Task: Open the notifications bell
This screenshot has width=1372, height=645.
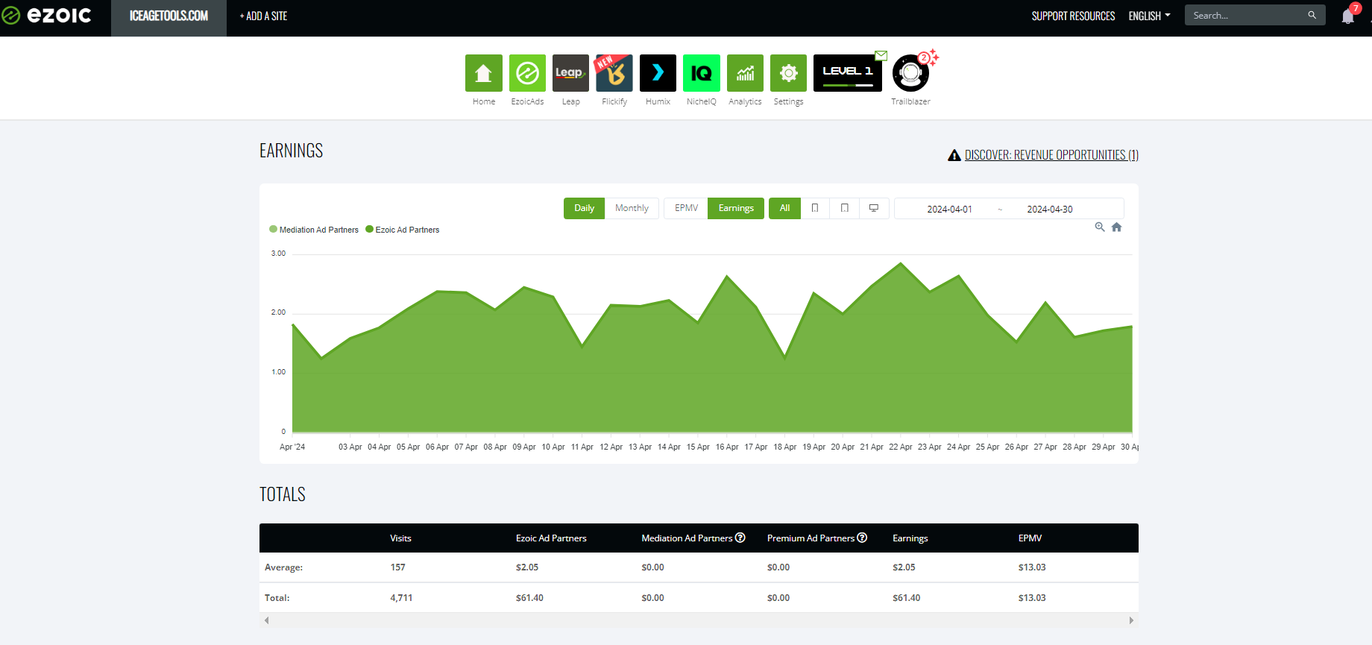Action: [x=1348, y=16]
